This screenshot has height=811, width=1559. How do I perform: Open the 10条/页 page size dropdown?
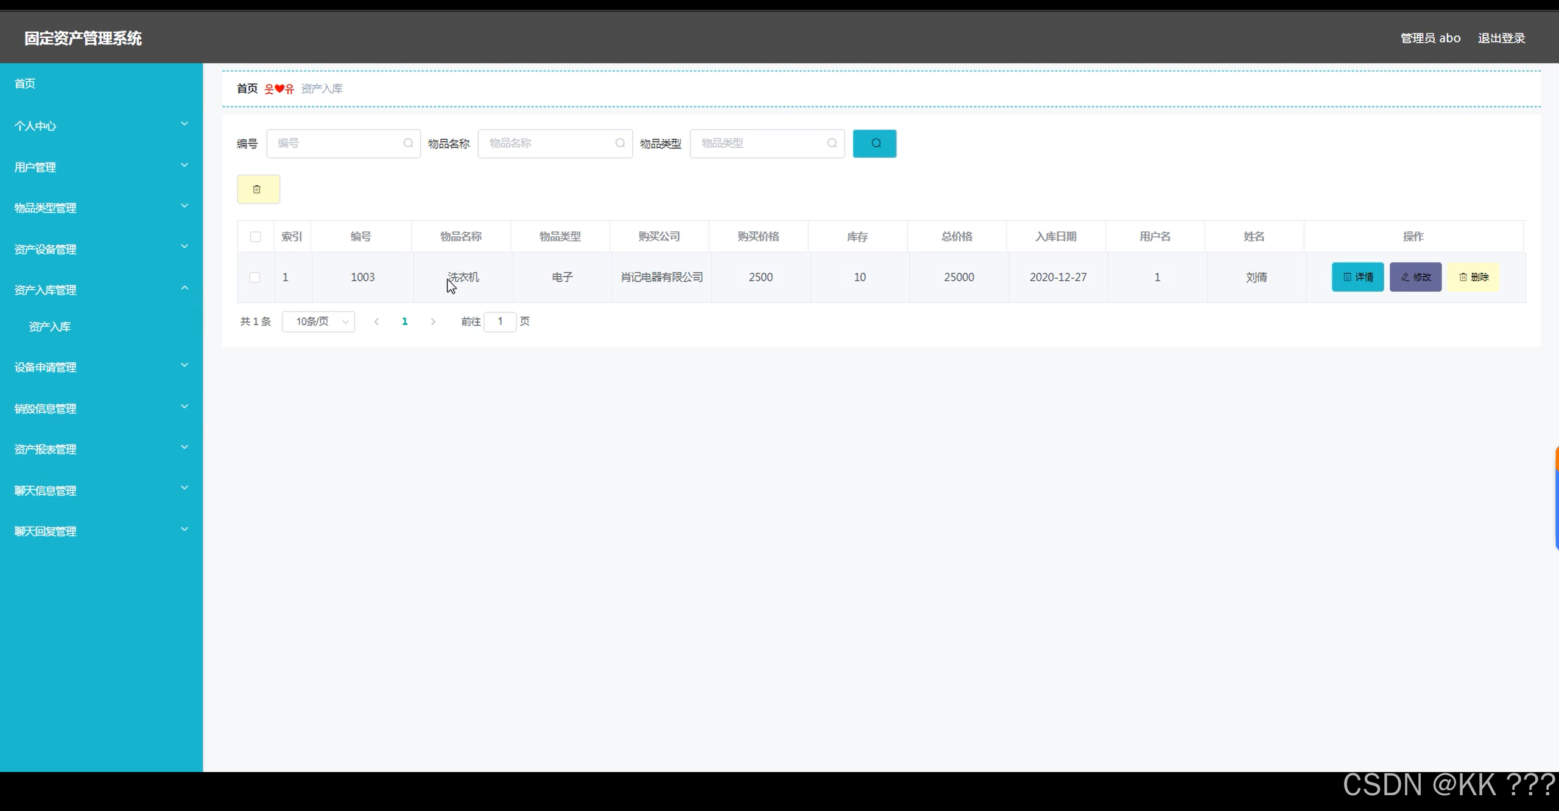point(318,321)
